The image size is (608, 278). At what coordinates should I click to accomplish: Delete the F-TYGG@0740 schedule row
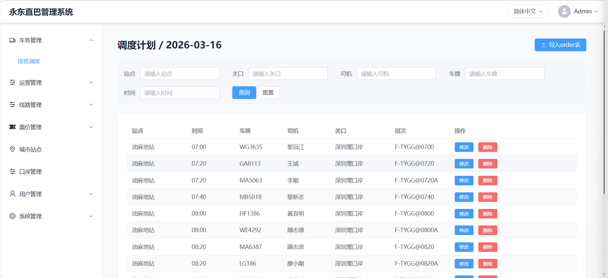coord(488,197)
